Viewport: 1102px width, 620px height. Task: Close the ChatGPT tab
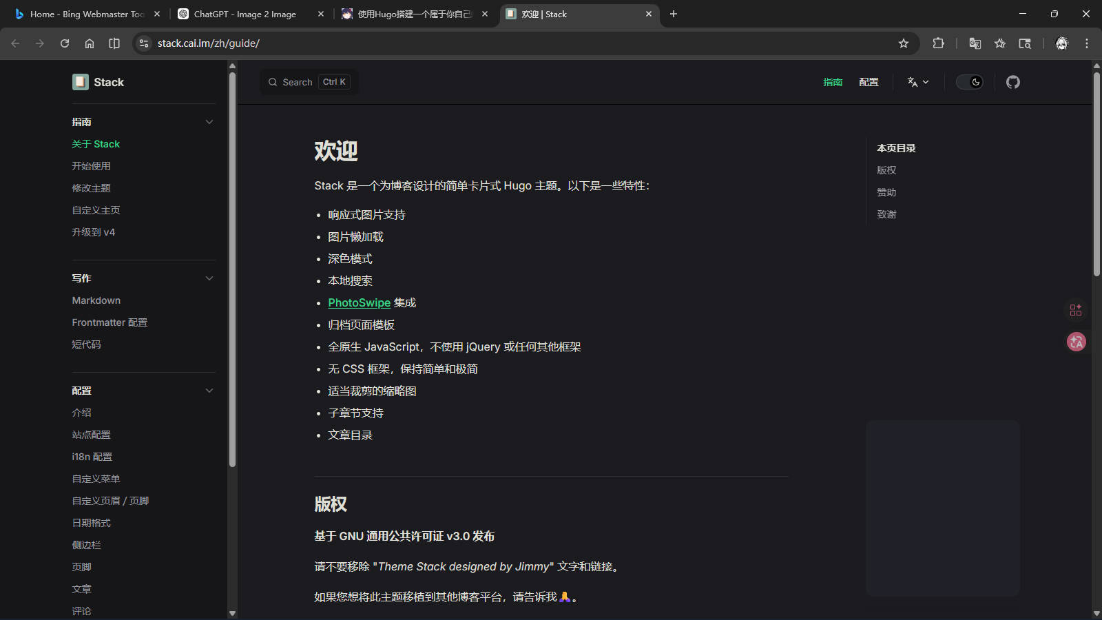point(320,14)
